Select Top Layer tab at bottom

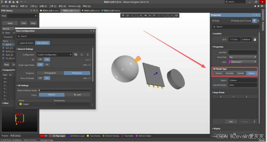(x=57, y=136)
